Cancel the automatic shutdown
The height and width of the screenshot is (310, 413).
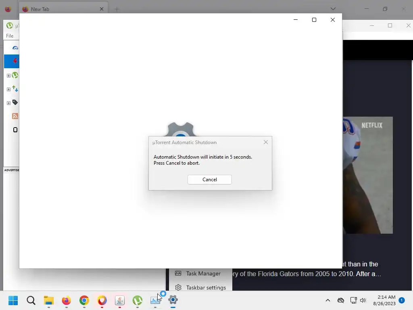(209, 180)
